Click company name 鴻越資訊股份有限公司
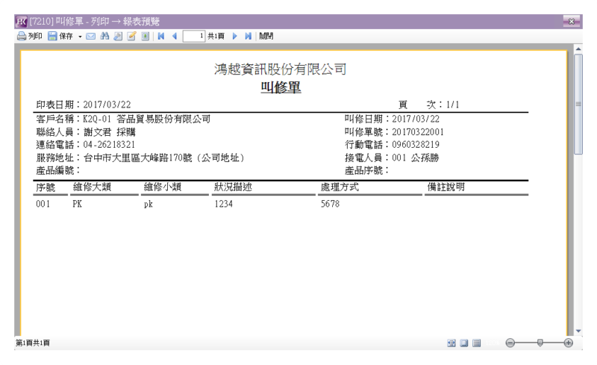Image resolution: width=597 pixels, height=365 pixels. click(281, 69)
